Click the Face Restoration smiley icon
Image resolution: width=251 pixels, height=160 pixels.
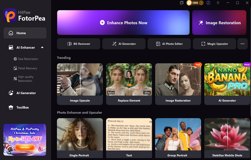[15, 59]
